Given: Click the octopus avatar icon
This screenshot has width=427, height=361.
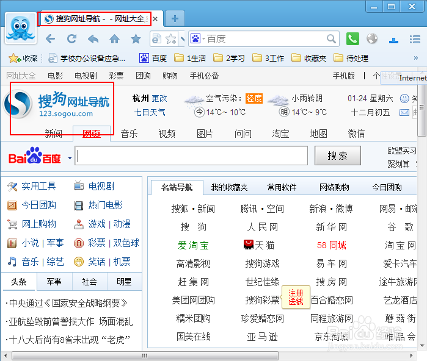Looking at the screenshot, I should click(21, 28).
